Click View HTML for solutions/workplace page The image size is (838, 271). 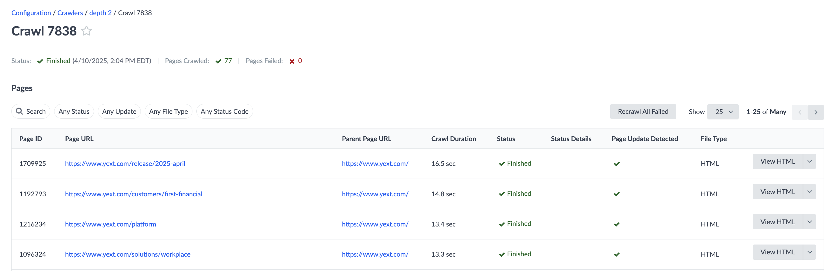778,252
